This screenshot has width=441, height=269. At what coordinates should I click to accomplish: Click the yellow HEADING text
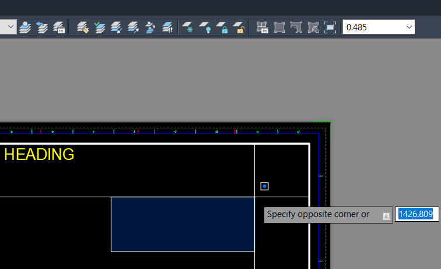pos(39,154)
